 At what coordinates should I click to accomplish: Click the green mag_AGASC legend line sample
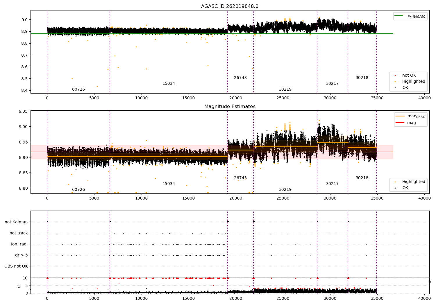[399, 16]
